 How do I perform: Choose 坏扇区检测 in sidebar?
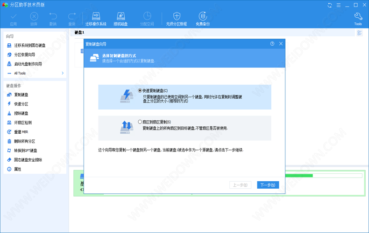point(22,123)
